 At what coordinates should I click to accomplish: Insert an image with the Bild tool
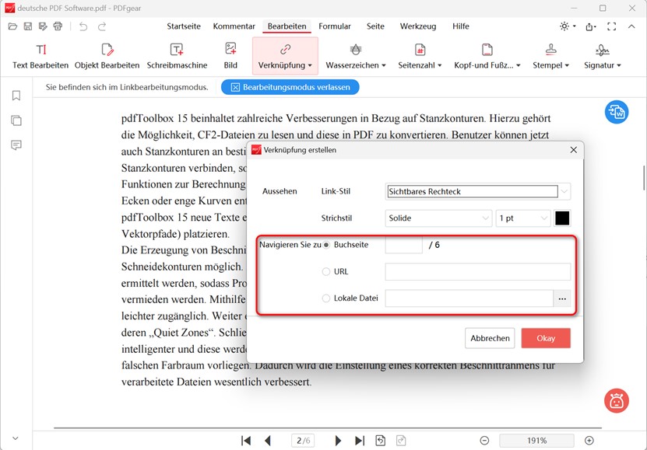230,57
